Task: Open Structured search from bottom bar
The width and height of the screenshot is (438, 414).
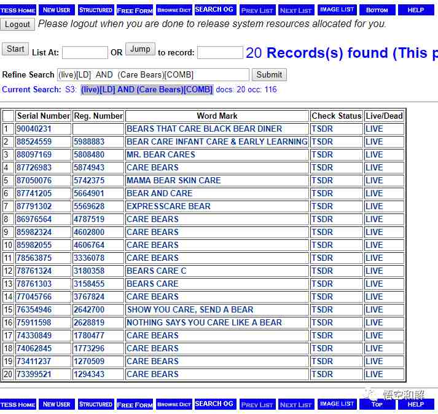Action: pyautogui.click(x=96, y=404)
